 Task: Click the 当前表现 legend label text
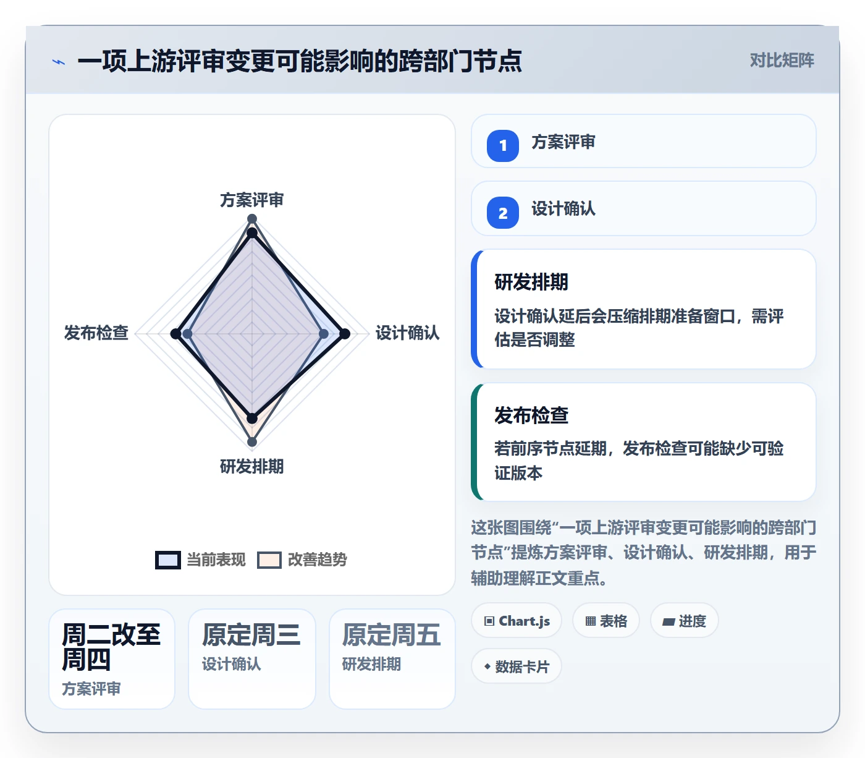[x=216, y=560]
